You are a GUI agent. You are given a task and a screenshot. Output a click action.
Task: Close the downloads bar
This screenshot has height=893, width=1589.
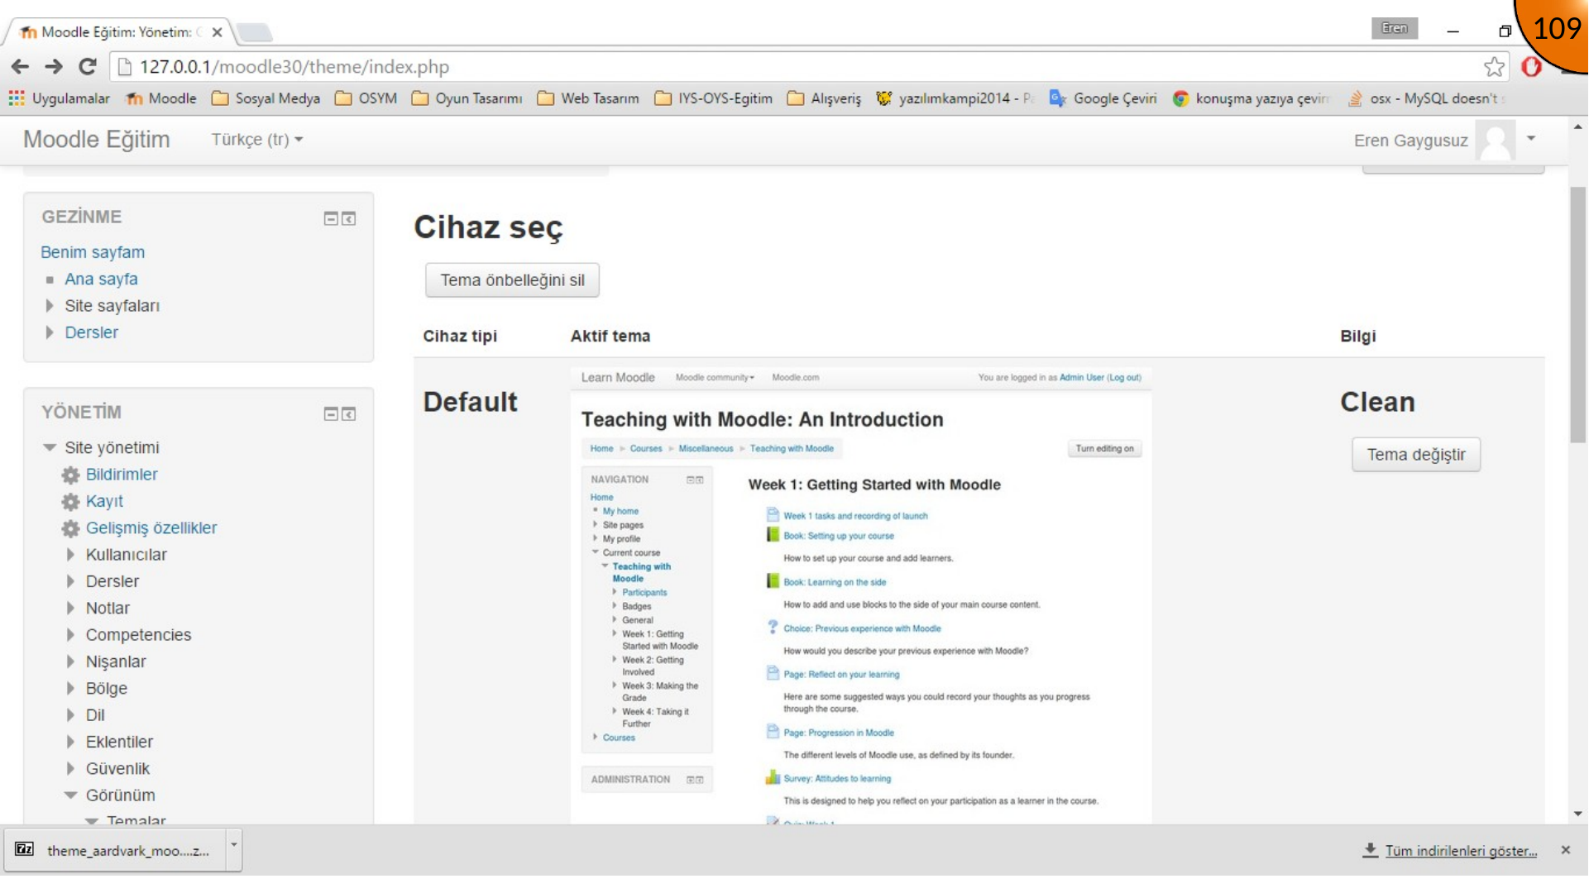point(1565,850)
